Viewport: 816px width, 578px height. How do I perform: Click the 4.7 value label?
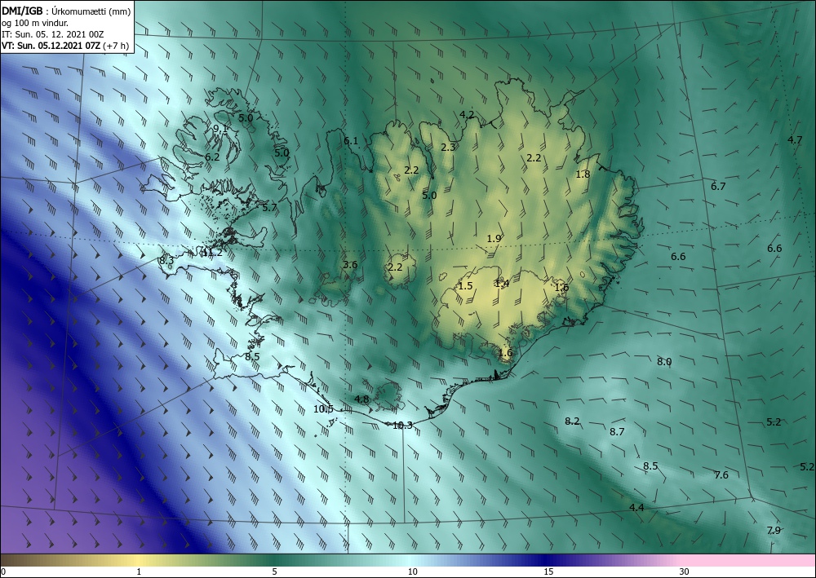coord(795,139)
